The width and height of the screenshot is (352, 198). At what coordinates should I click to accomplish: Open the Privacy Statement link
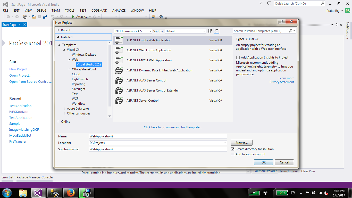point(282,82)
